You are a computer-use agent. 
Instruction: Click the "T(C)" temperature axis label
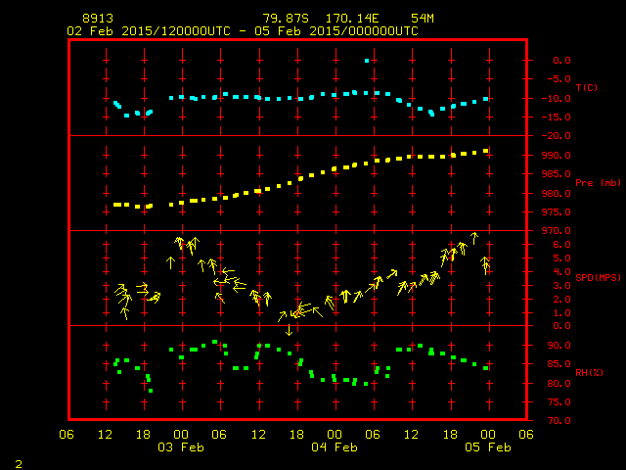[587, 87]
